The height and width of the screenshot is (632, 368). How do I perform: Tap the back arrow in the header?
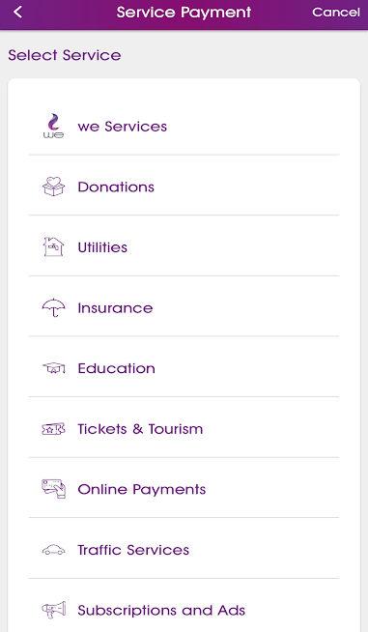pos(17,13)
